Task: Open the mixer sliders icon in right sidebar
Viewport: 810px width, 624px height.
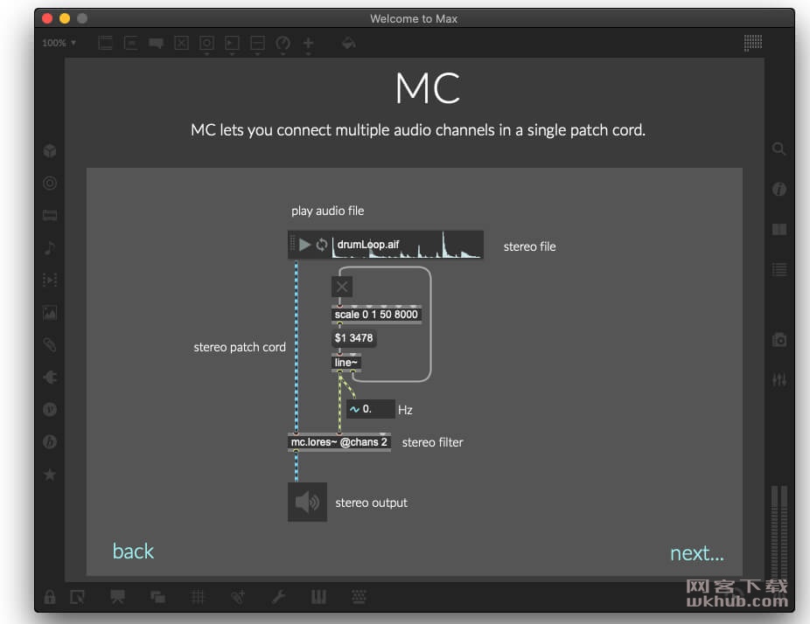Action: [x=779, y=380]
